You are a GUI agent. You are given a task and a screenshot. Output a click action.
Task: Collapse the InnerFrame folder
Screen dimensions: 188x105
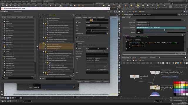pyautogui.click(x=44, y=38)
